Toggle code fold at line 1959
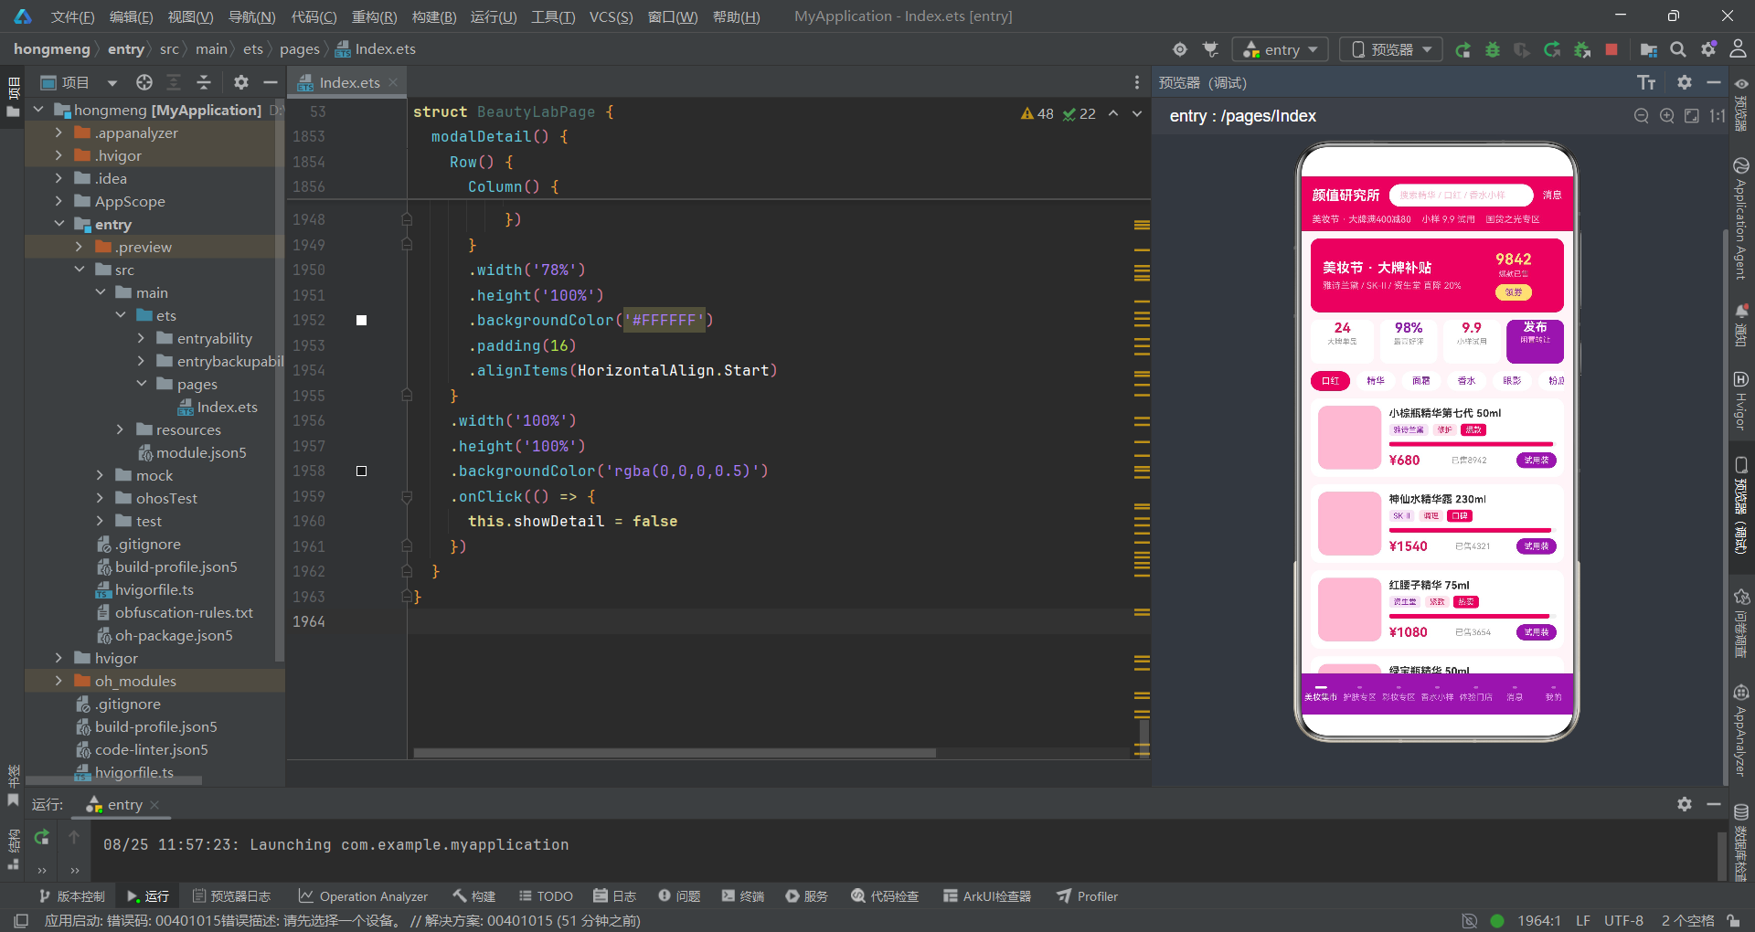Viewport: 1755px width, 932px height. (x=407, y=496)
